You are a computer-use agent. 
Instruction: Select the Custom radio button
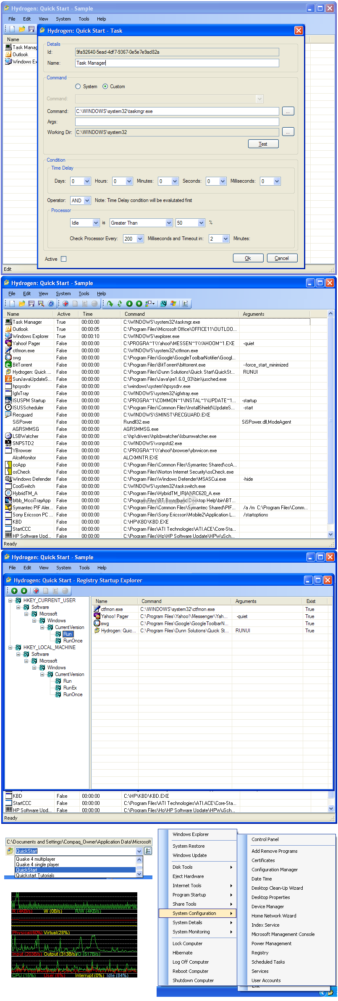pos(105,86)
